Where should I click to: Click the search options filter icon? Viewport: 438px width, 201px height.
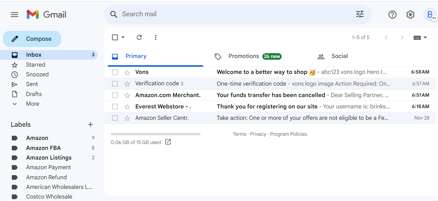[x=360, y=14]
